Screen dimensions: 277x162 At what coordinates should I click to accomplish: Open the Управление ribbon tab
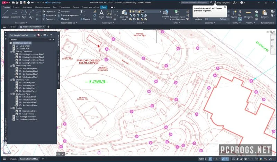[65, 7]
